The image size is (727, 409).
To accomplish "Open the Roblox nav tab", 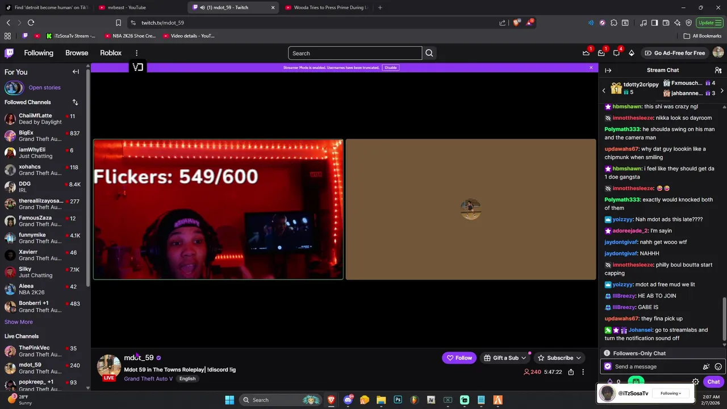I will pyautogui.click(x=111, y=53).
